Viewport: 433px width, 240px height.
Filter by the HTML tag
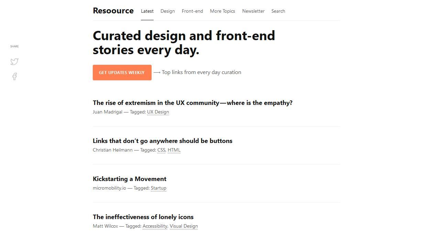(174, 150)
